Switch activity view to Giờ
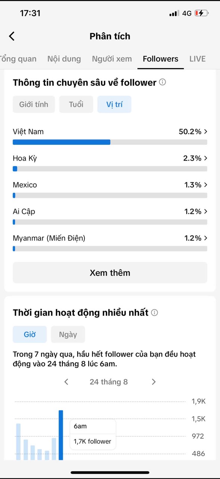This screenshot has height=479, width=220. pyautogui.click(x=30, y=335)
